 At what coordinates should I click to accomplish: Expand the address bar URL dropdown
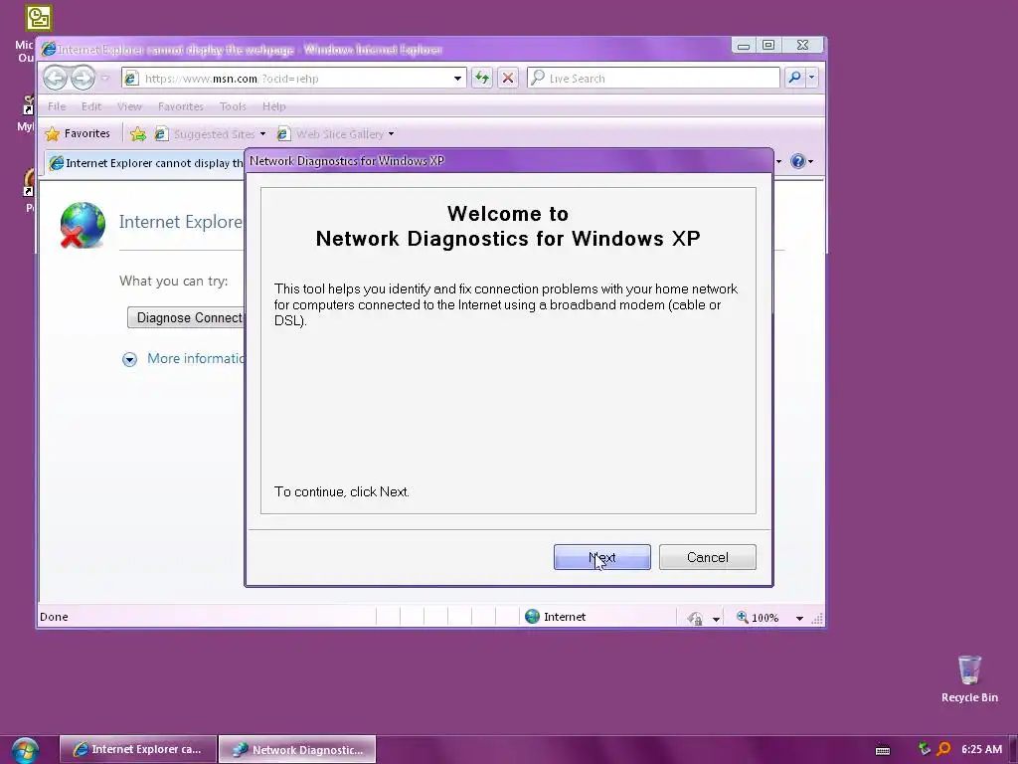[457, 79]
